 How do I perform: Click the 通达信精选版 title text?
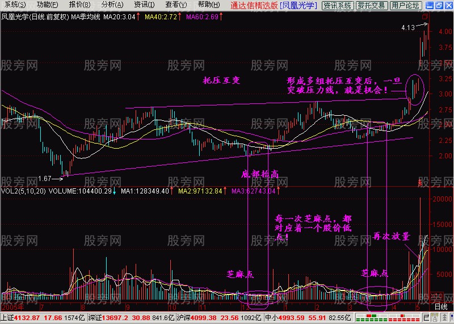(x=254, y=5)
